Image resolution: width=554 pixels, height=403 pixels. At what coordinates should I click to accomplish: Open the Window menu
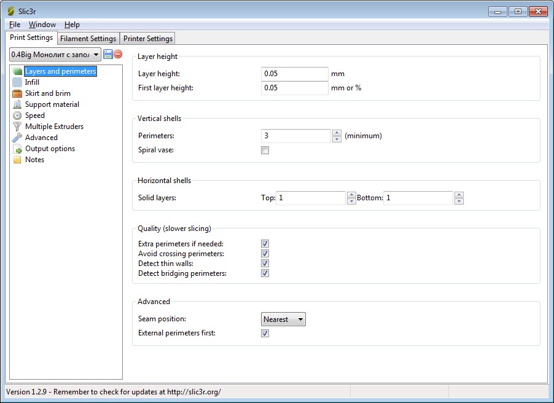(x=42, y=25)
